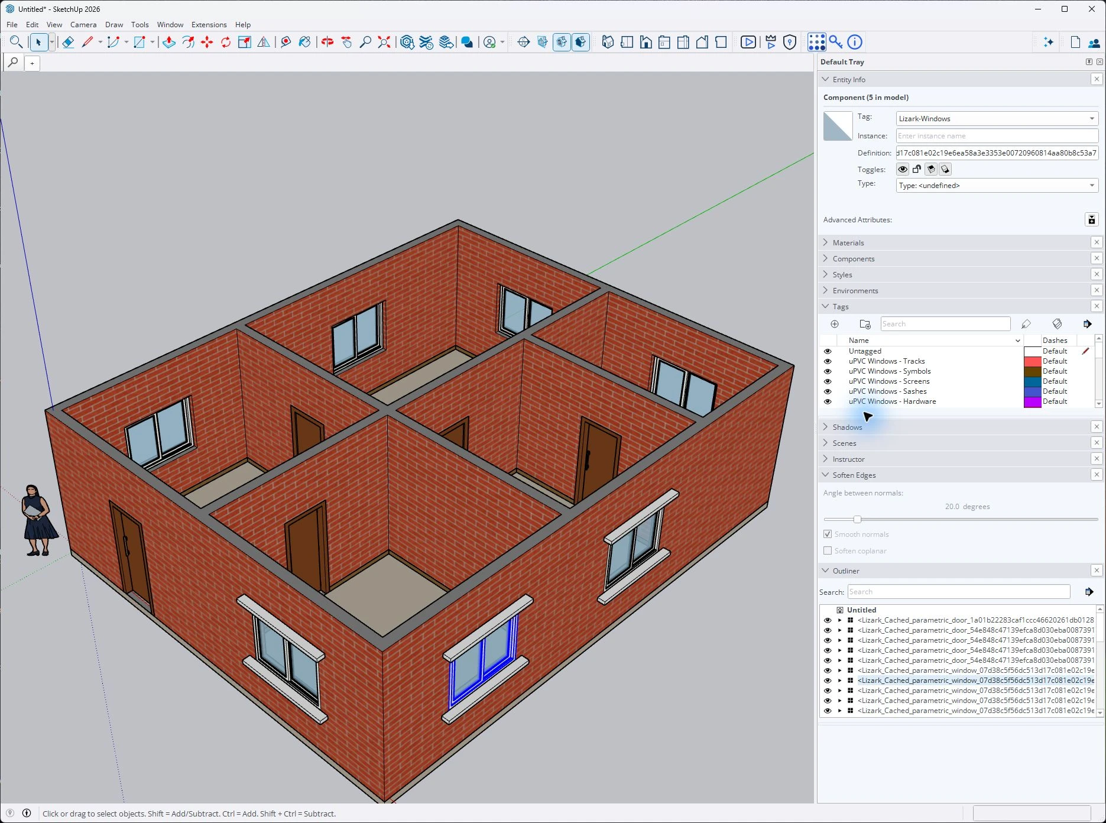The image size is (1106, 823).
Task: Open the Window menu
Action: coord(170,24)
